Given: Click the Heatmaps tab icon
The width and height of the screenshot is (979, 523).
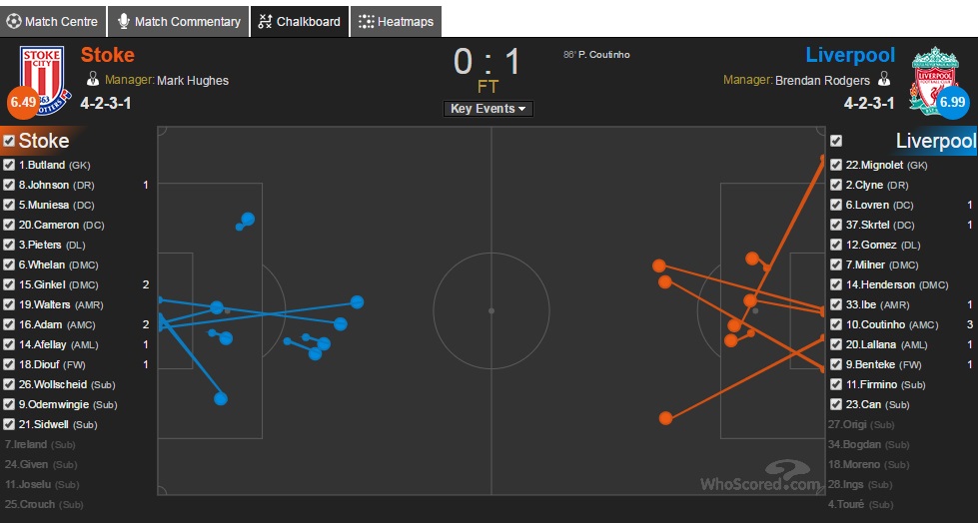Looking at the screenshot, I should (x=367, y=21).
